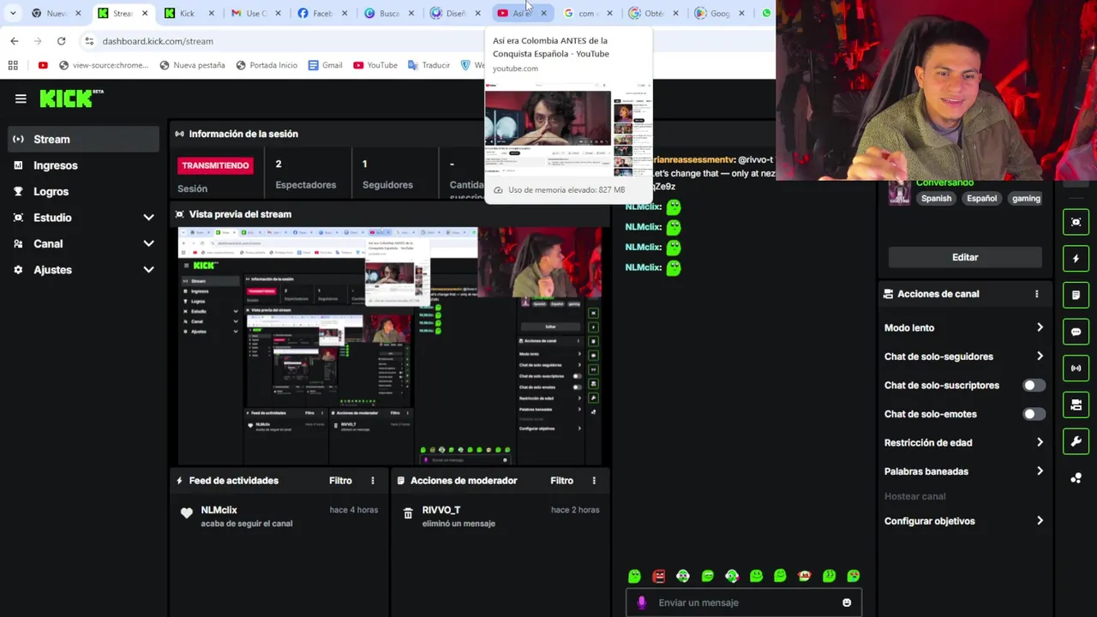Image resolution: width=1097 pixels, height=617 pixels.
Task: Click the address bar URL dashboard.kick.com/stream
Action: pos(158,41)
